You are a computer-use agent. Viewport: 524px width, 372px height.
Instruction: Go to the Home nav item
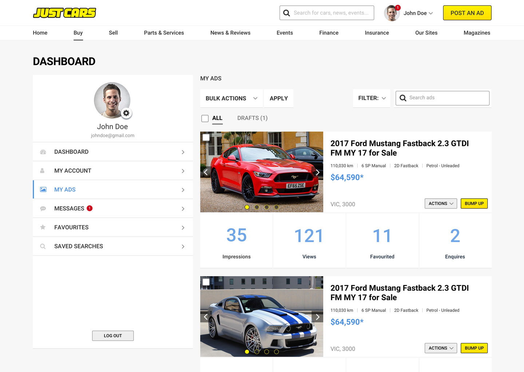40,33
